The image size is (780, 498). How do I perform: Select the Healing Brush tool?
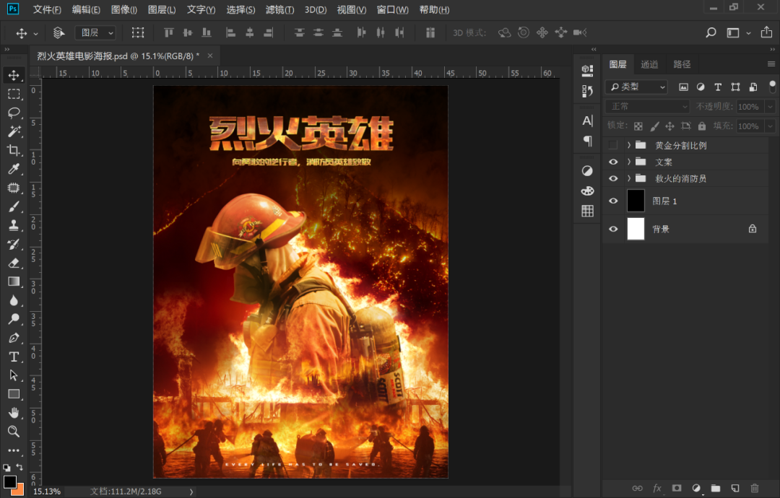14,188
